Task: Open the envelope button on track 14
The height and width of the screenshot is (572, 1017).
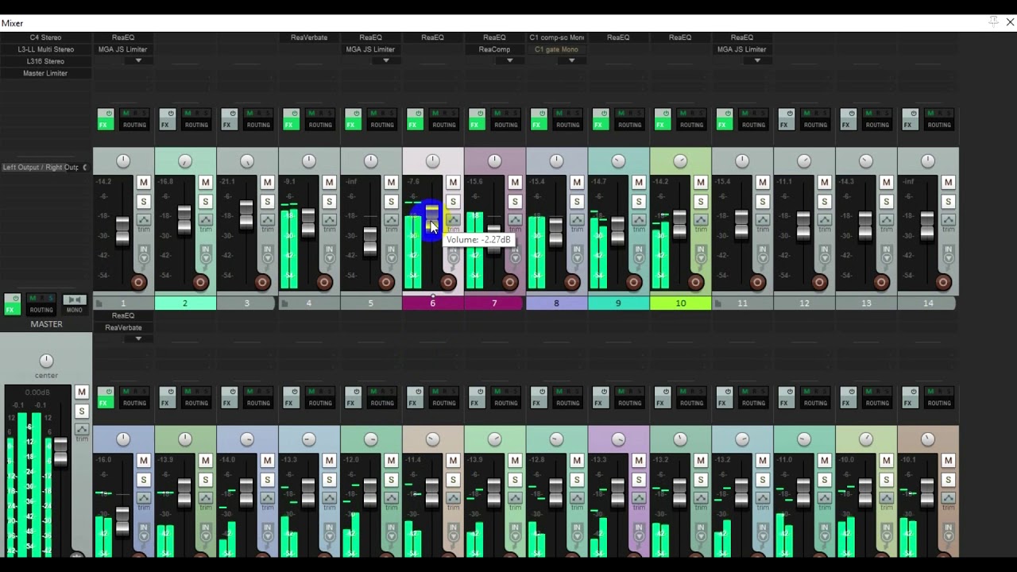Action: tap(949, 219)
